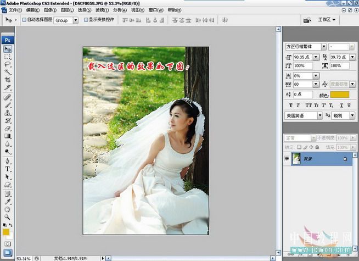The image size is (359, 261).
Task: Open the 图层(L) menu
Action: point(67,10)
